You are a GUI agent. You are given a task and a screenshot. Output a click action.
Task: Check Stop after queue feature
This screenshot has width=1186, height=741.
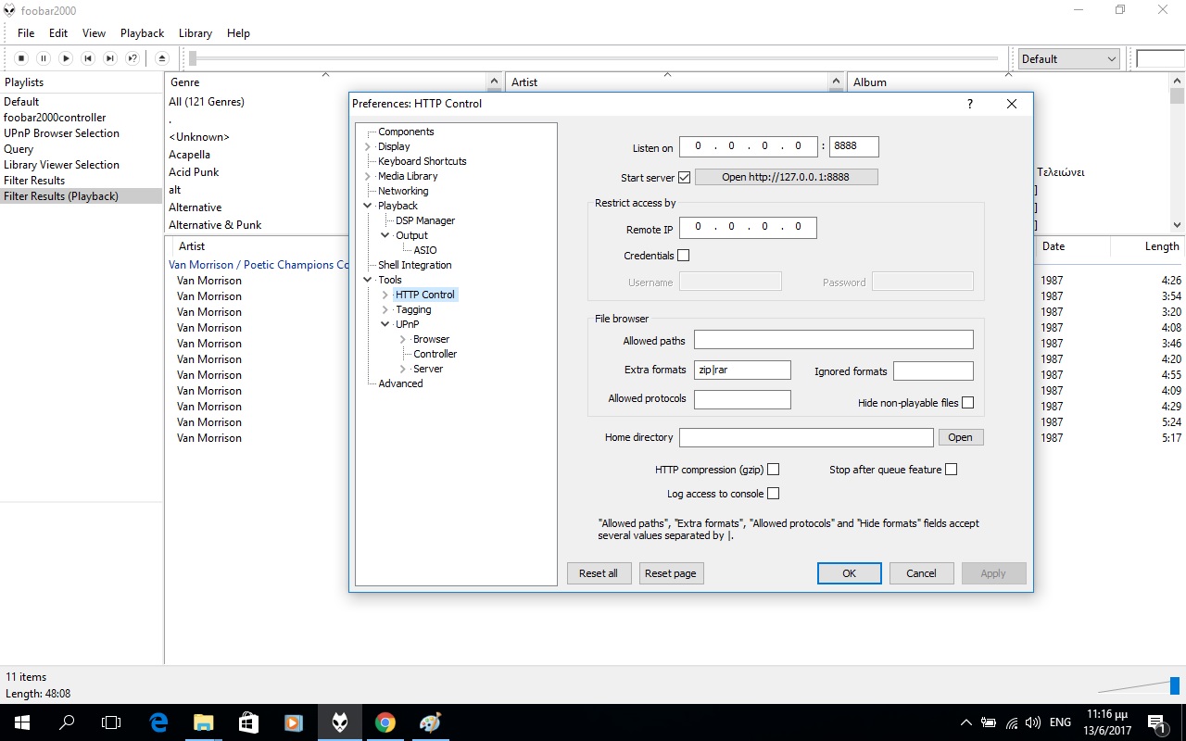(x=952, y=470)
